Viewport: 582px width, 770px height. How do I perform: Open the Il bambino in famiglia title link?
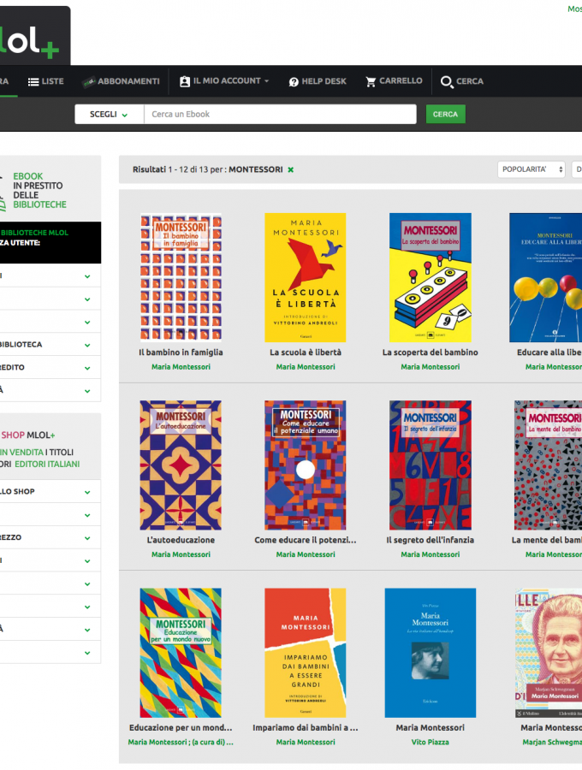(181, 352)
